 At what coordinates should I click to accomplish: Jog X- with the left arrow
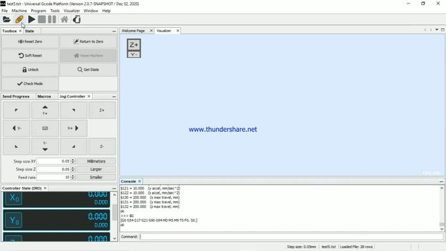(16, 128)
